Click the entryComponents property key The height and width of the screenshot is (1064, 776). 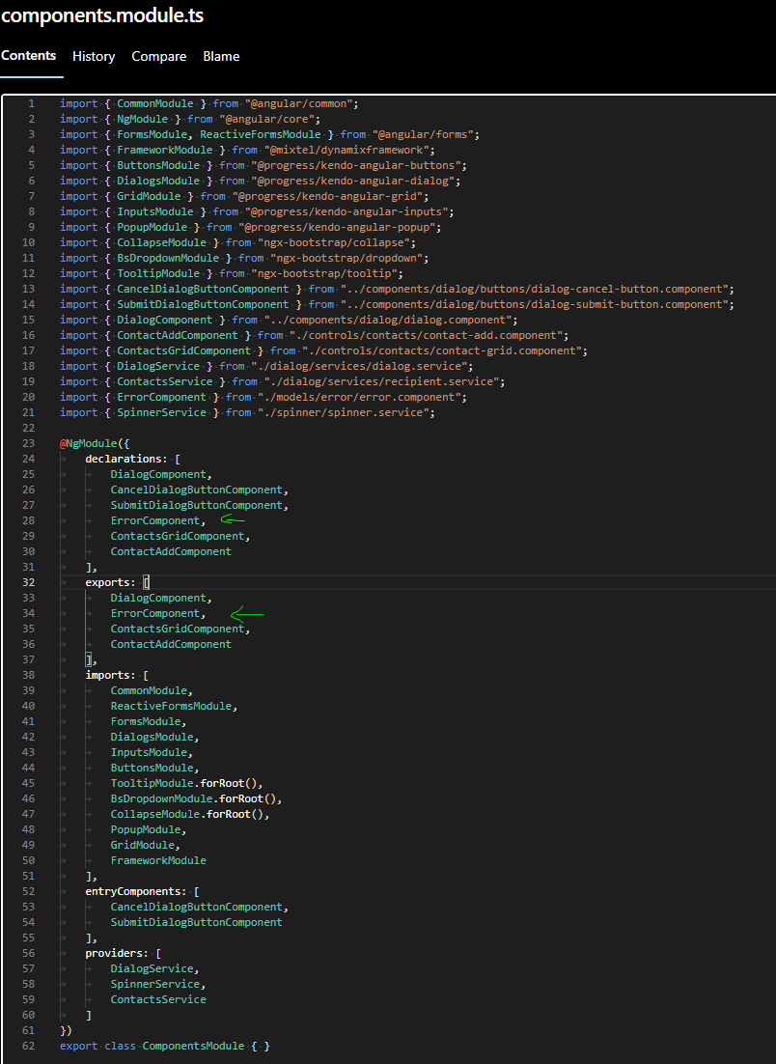click(x=135, y=891)
